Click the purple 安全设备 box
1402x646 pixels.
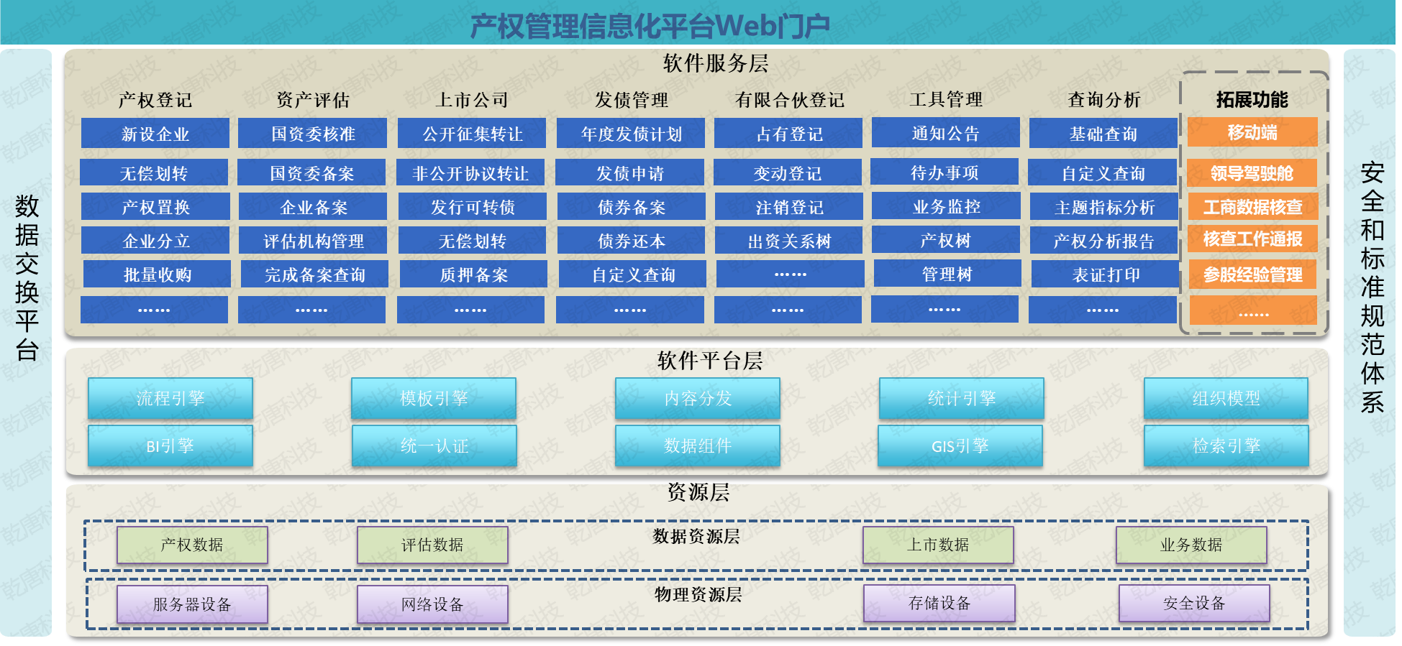[1194, 603]
